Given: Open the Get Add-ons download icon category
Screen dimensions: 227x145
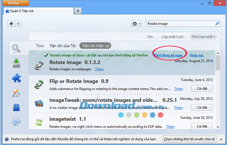Looking at the screenshot, I should [x=16, y=63].
